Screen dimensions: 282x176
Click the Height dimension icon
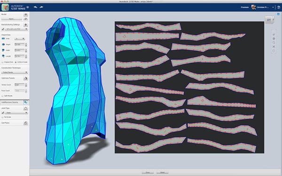point(3,45)
